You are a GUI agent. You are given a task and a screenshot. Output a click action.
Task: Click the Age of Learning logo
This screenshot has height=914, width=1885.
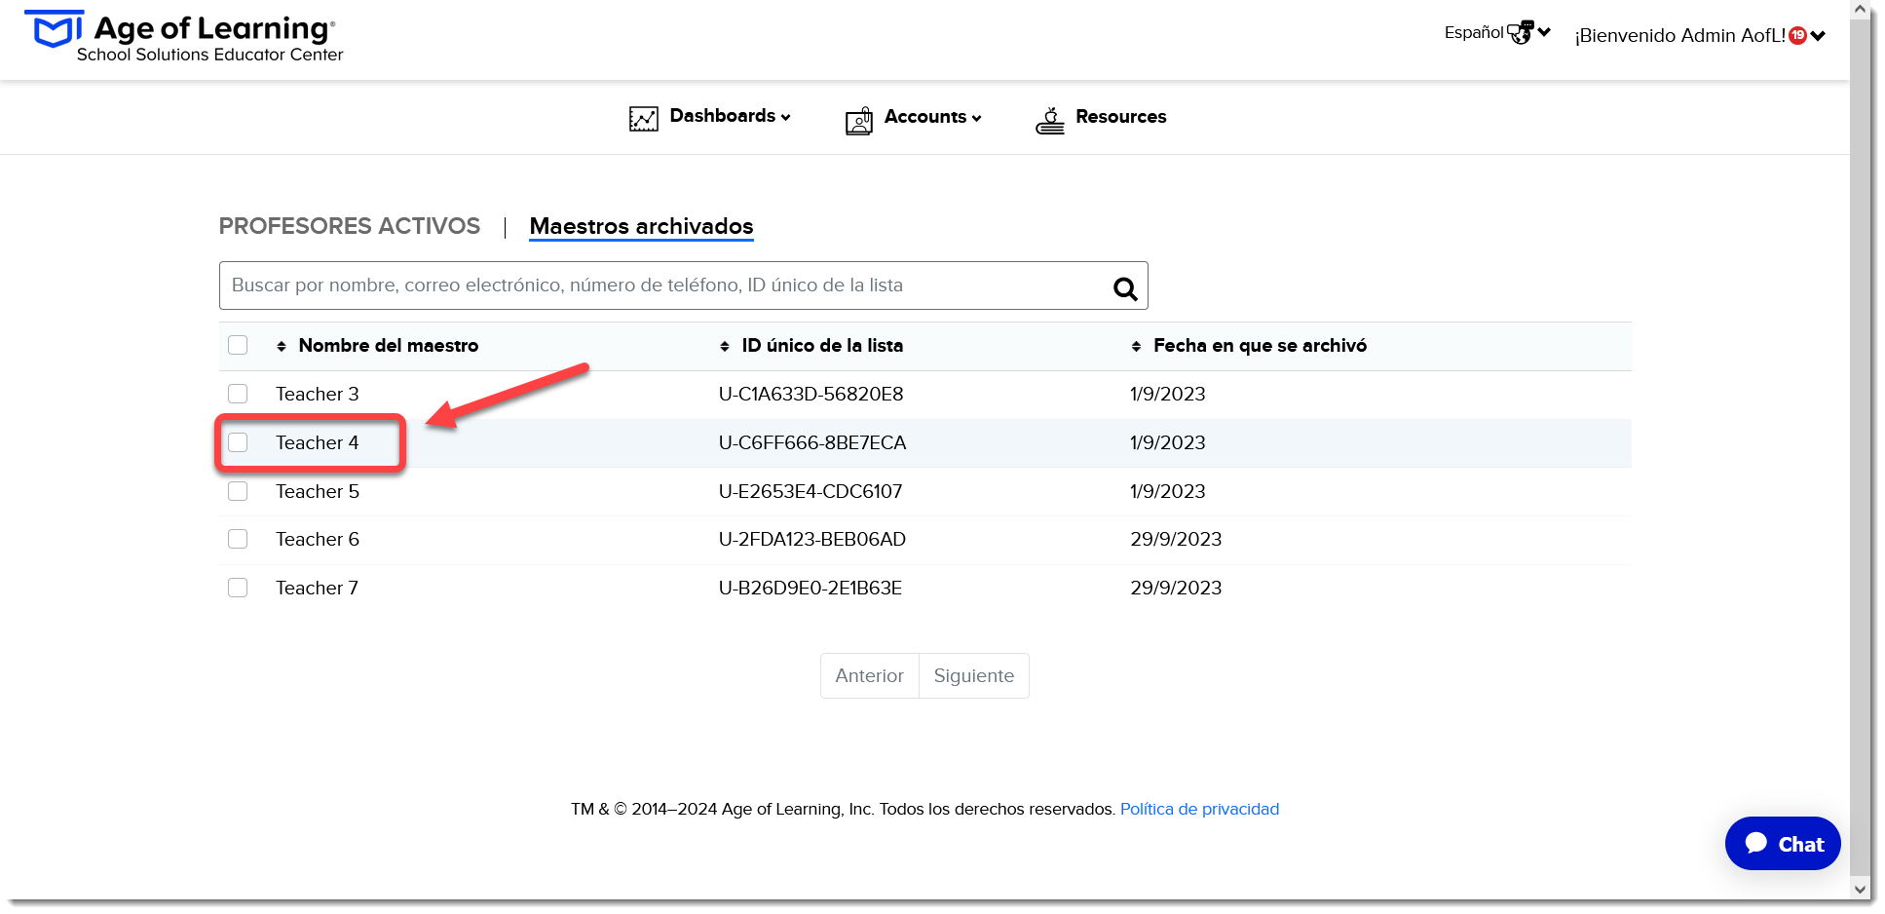click(183, 38)
